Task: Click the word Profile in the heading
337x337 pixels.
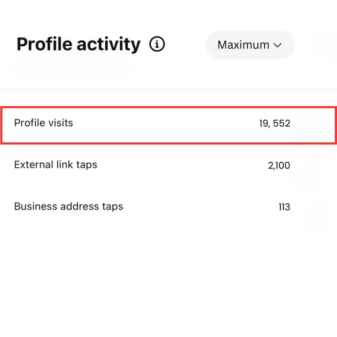Action: tap(44, 44)
